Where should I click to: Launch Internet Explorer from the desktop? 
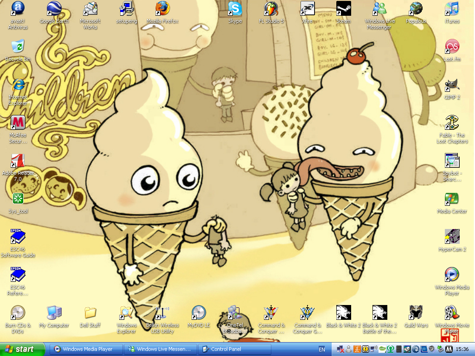pyautogui.click(x=18, y=92)
